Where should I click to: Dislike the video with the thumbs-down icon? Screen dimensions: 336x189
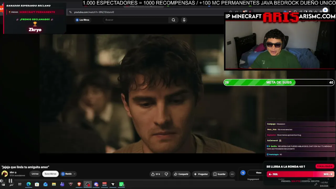pyautogui.click(x=166, y=174)
